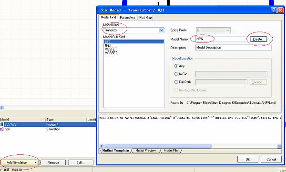Viewport: 286px width, 172px height.
Task: Select MOSFET in Model Sub-Kind list
Action: [111, 53]
